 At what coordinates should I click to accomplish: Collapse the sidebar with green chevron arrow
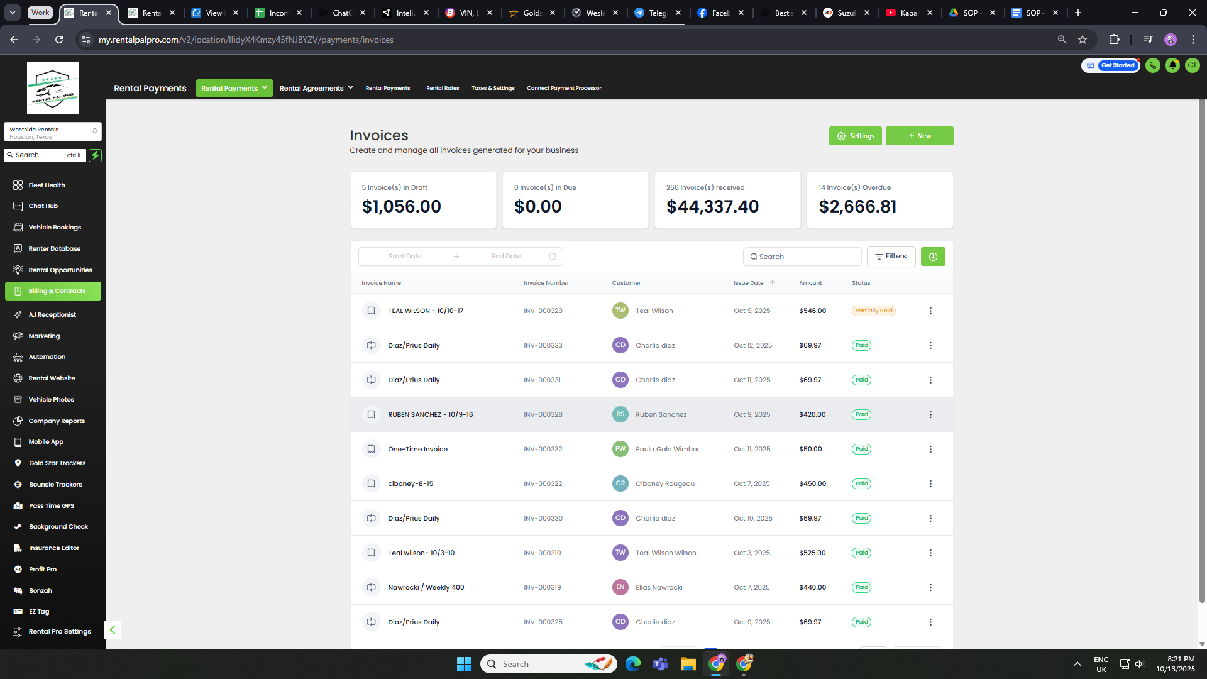point(113,630)
